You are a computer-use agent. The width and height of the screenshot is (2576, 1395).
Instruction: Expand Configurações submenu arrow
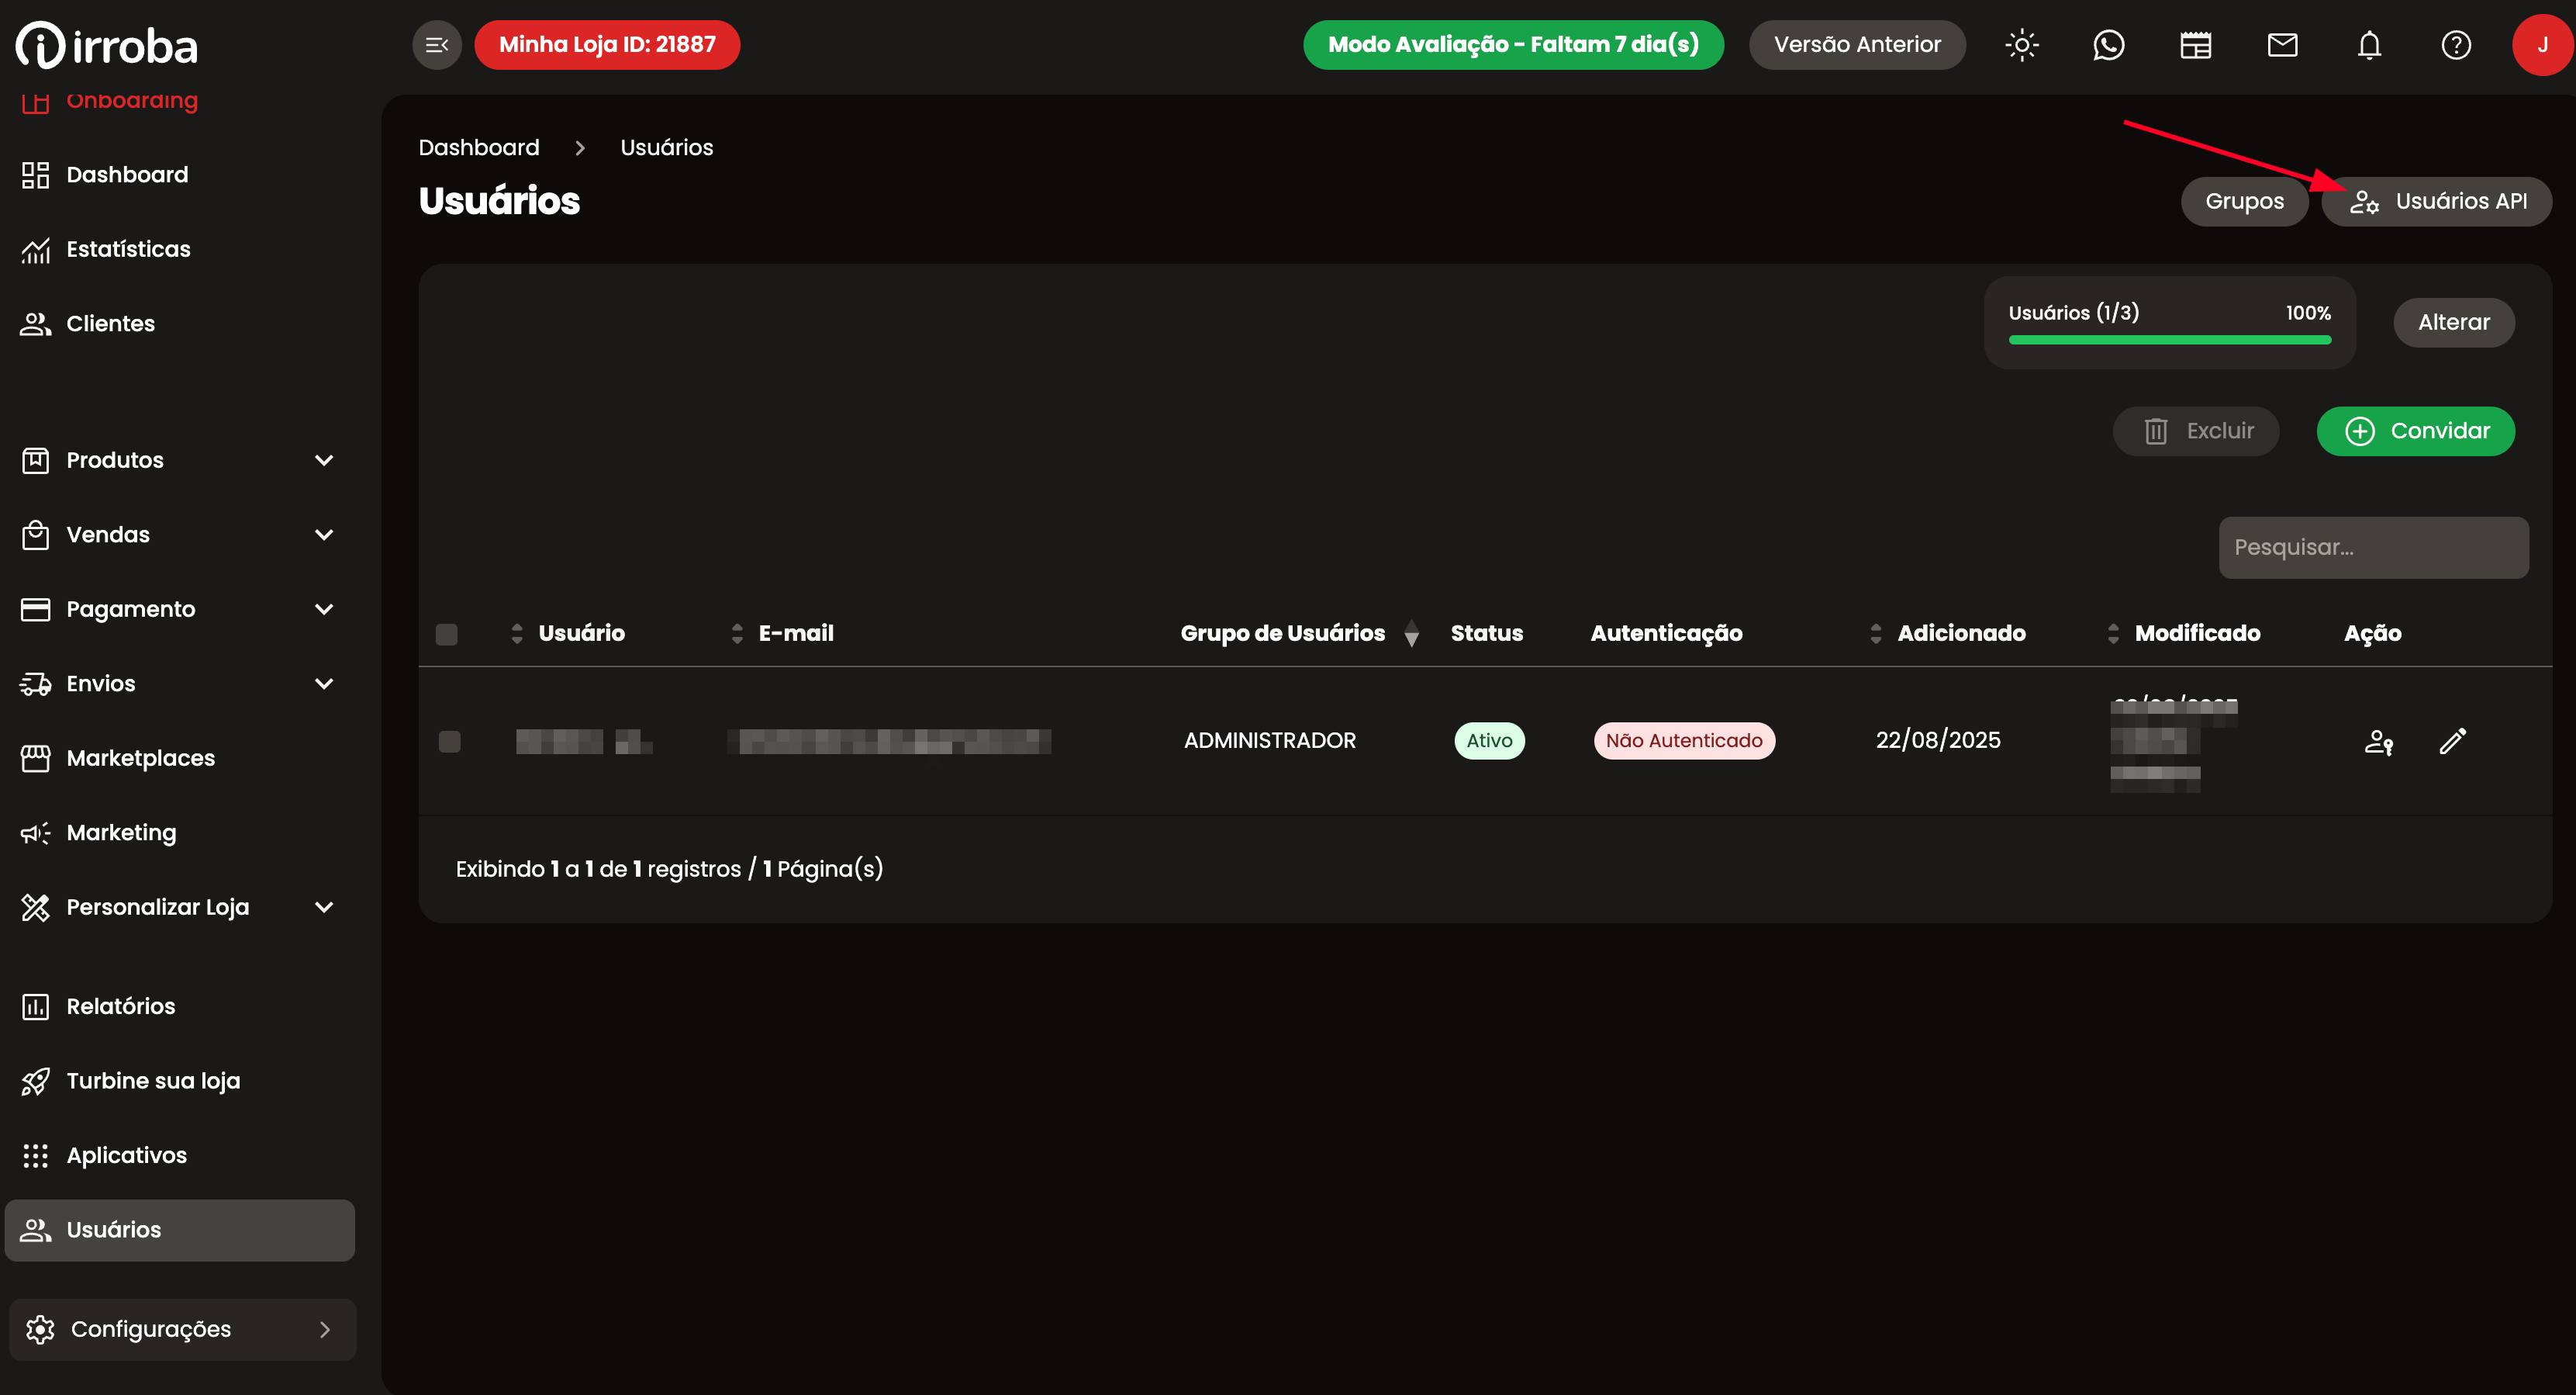(324, 1329)
